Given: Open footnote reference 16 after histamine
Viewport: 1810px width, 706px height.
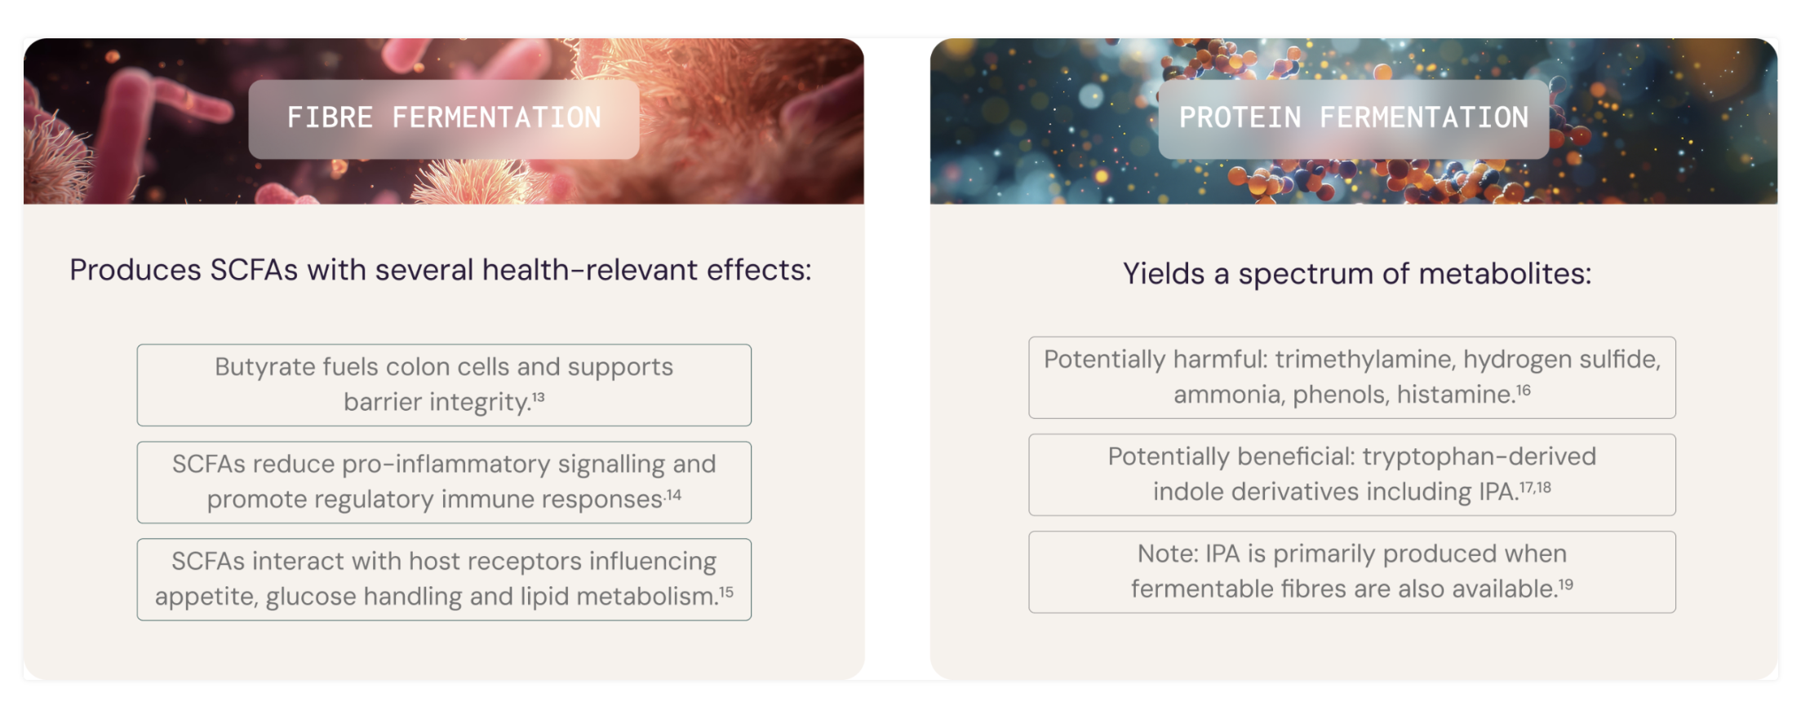Looking at the screenshot, I should point(1523,391).
